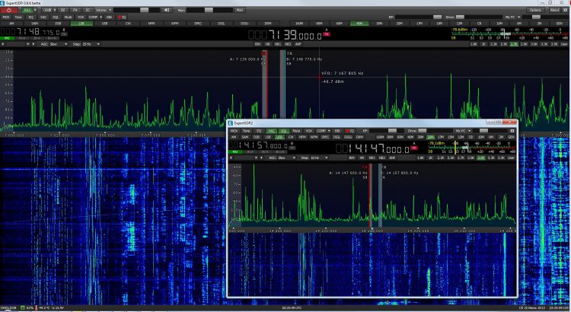Adjust the Drive slider in main window
The image size is (571, 312).
click(x=460, y=17)
